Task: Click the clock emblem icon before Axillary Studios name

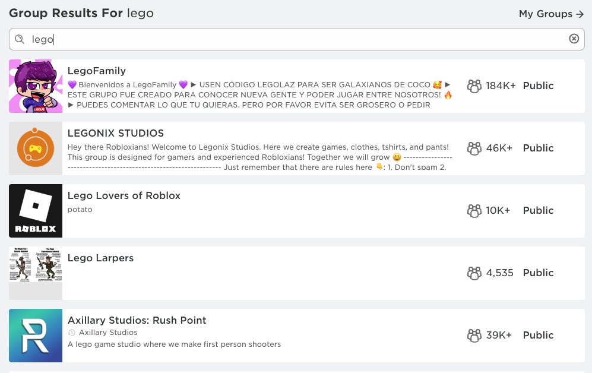Action: coord(72,333)
